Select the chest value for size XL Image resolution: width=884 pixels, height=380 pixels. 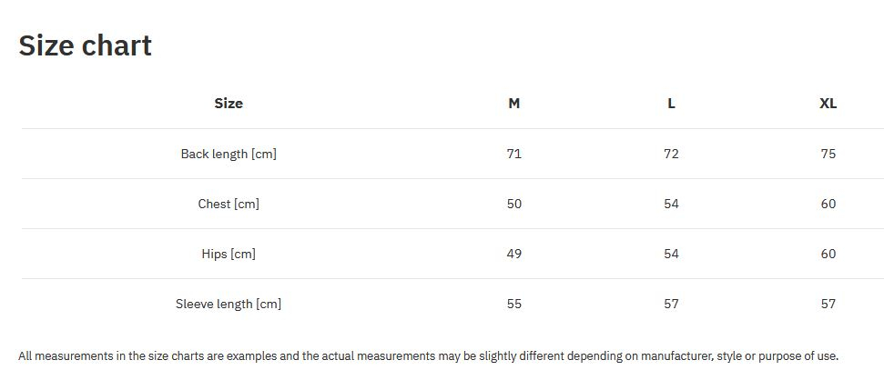(828, 204)
